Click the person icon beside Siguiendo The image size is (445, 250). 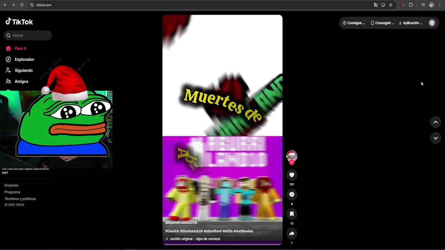point(8,70)
